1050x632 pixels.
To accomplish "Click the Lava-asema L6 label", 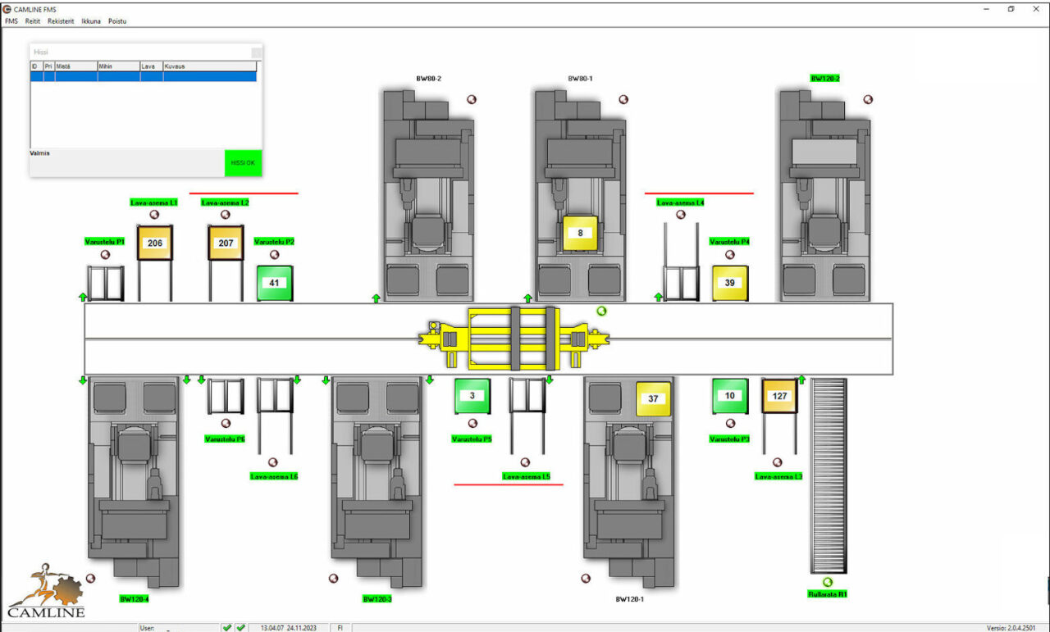I will 274,476.
